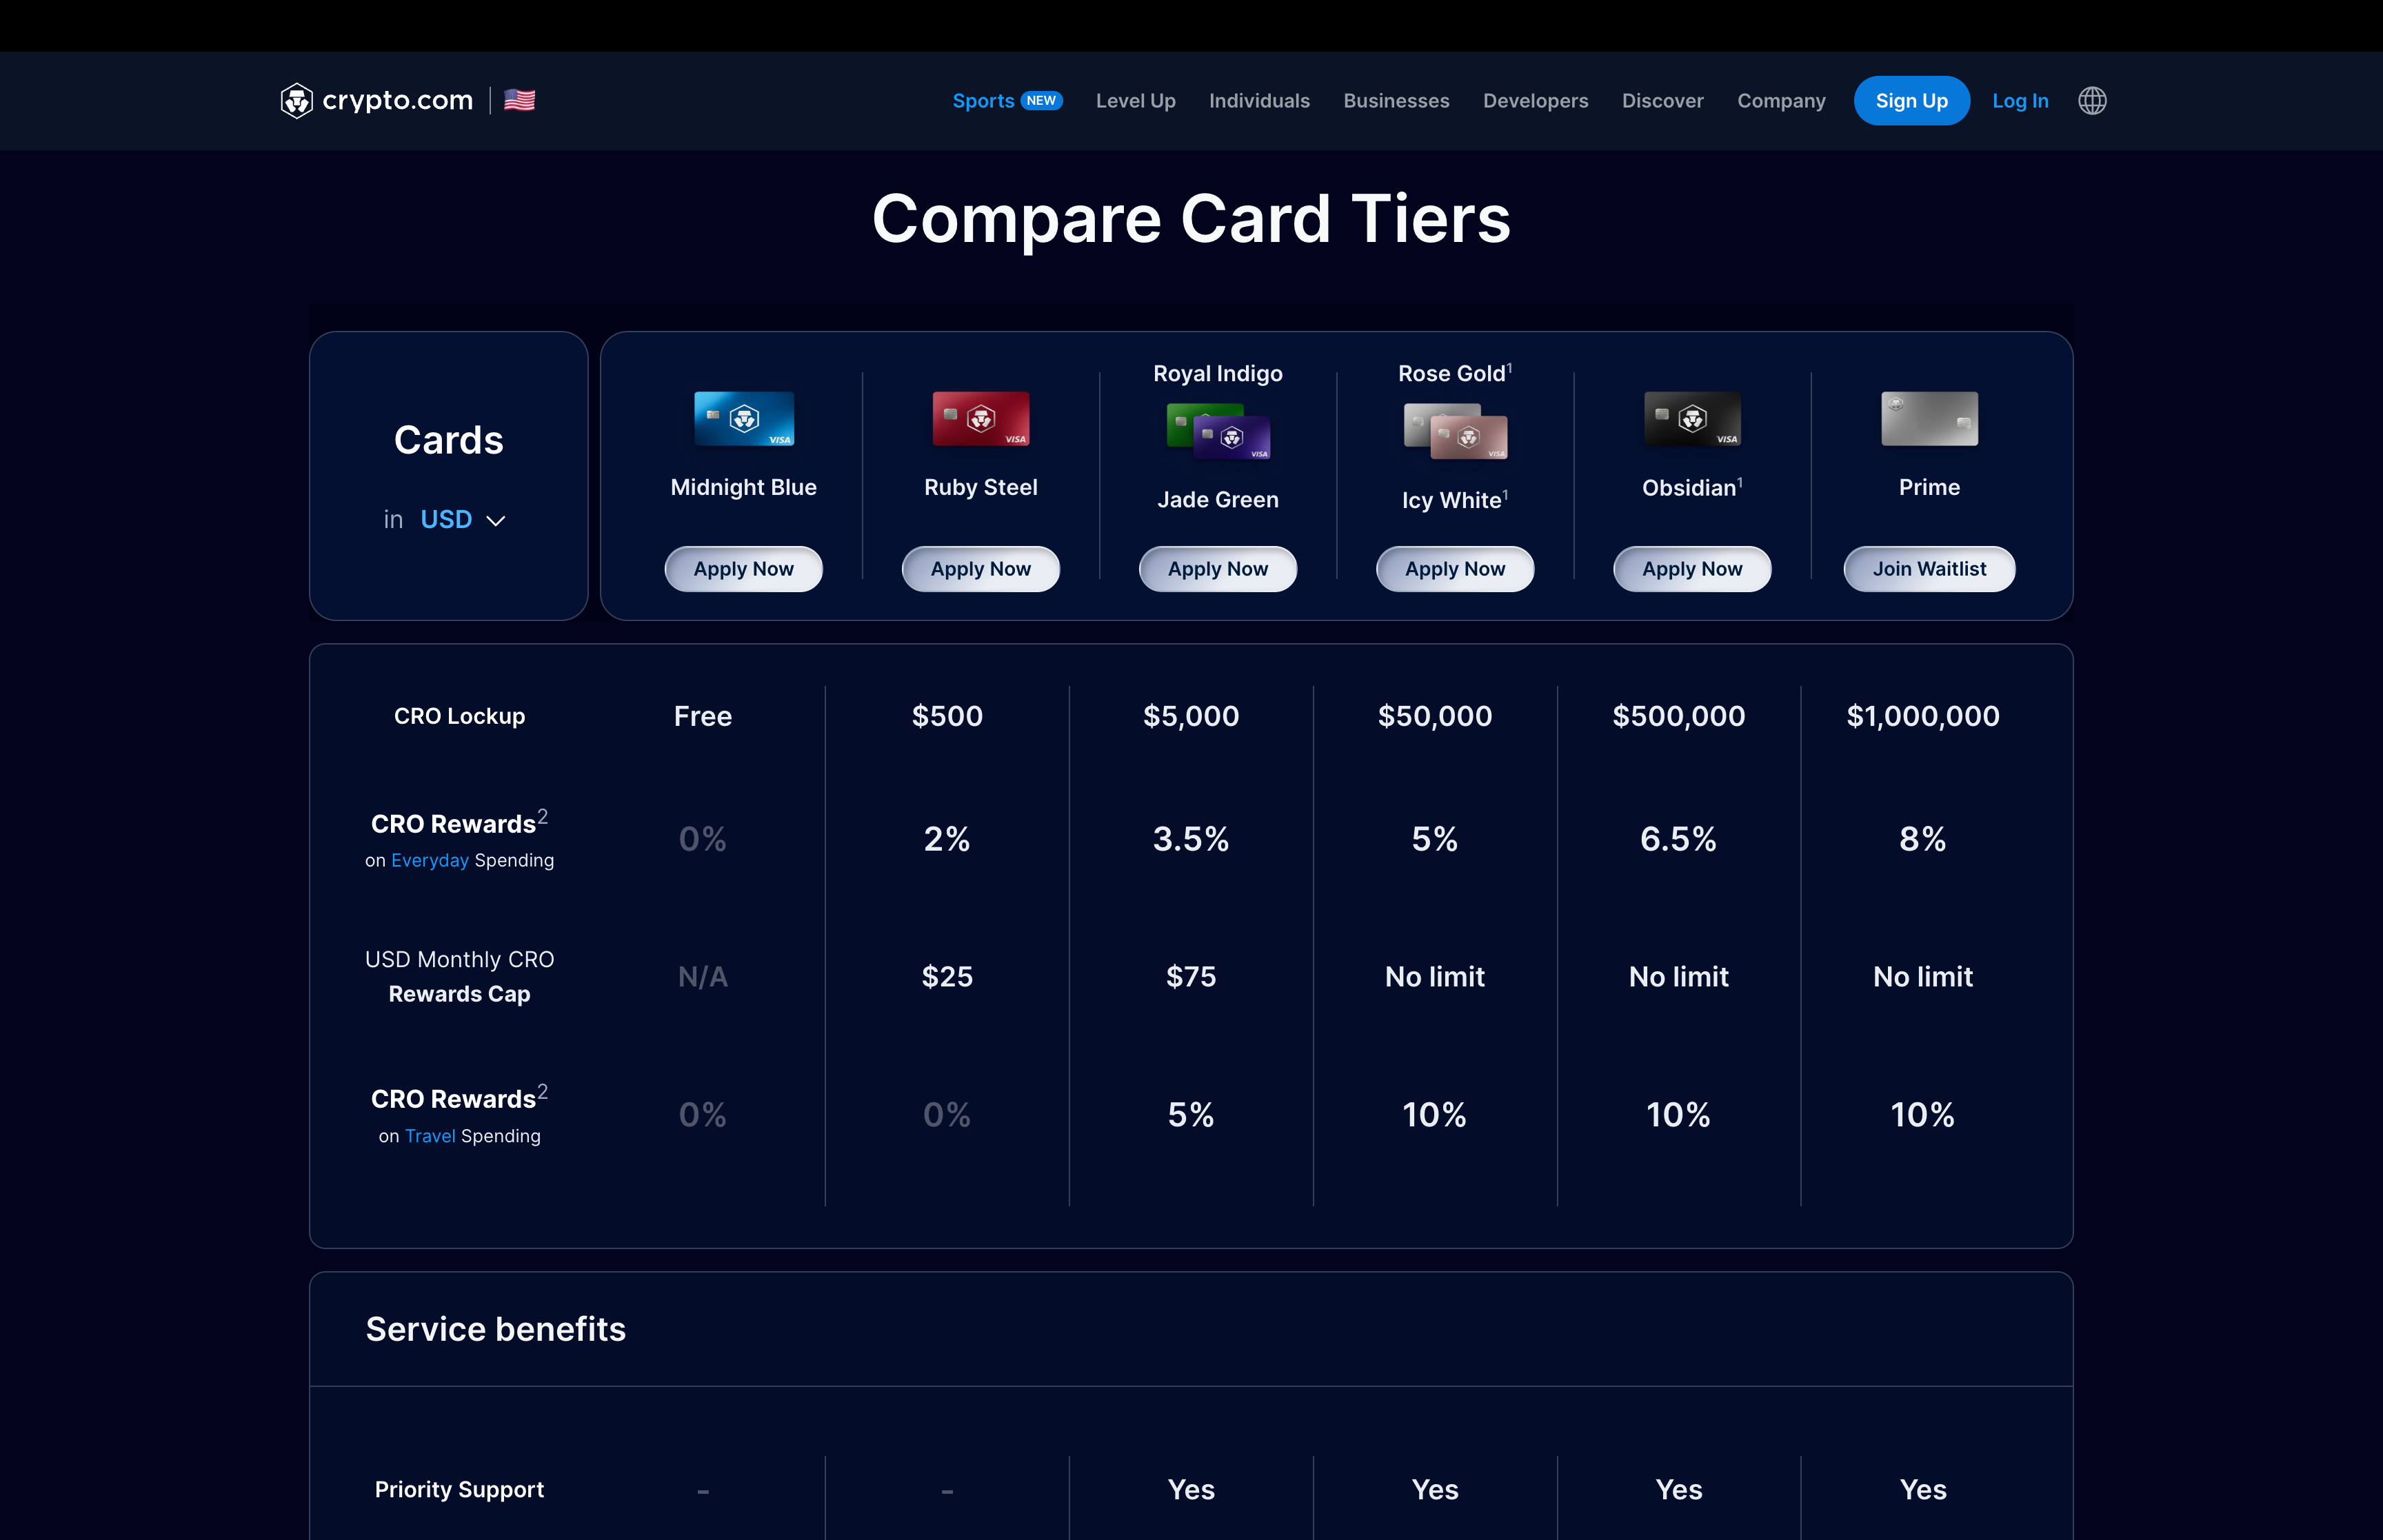The width and height of the screenshot is (2383, 1540).
Task: Click the 3.5% everyday rewards value
Action: pyautogui.click(x=1191, y=839)
